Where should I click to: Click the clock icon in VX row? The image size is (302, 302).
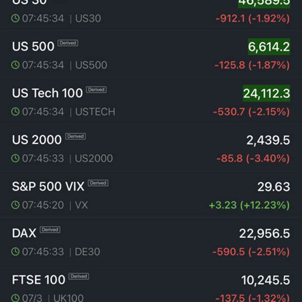(16, 205)
